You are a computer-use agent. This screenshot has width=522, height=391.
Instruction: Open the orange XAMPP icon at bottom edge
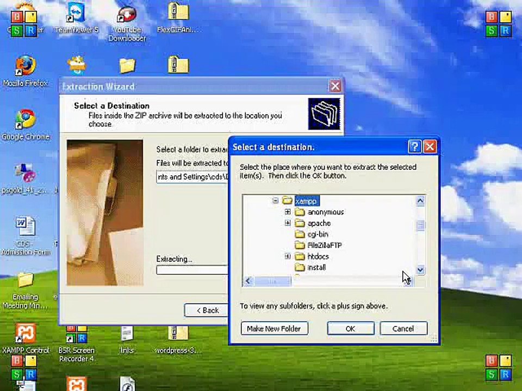tap(76, 384)
